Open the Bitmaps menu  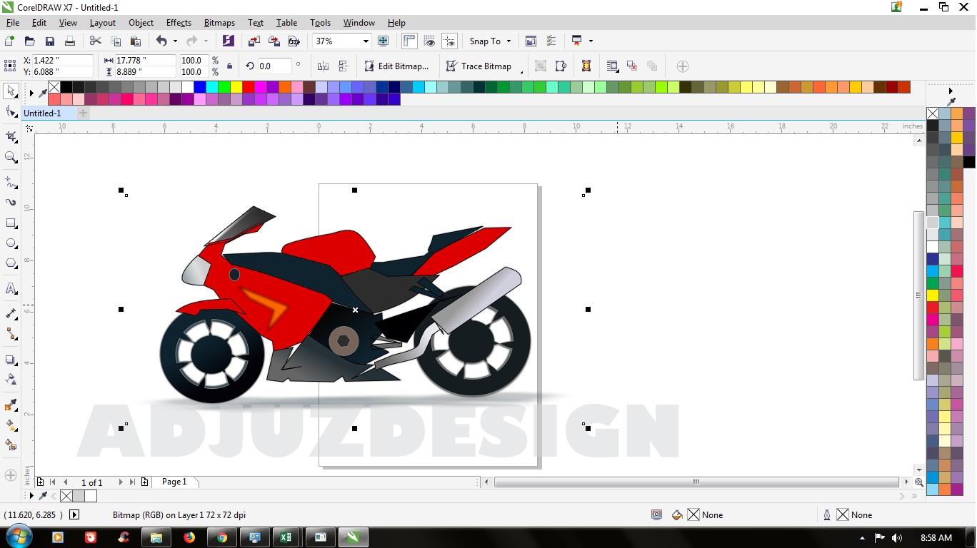219,22
